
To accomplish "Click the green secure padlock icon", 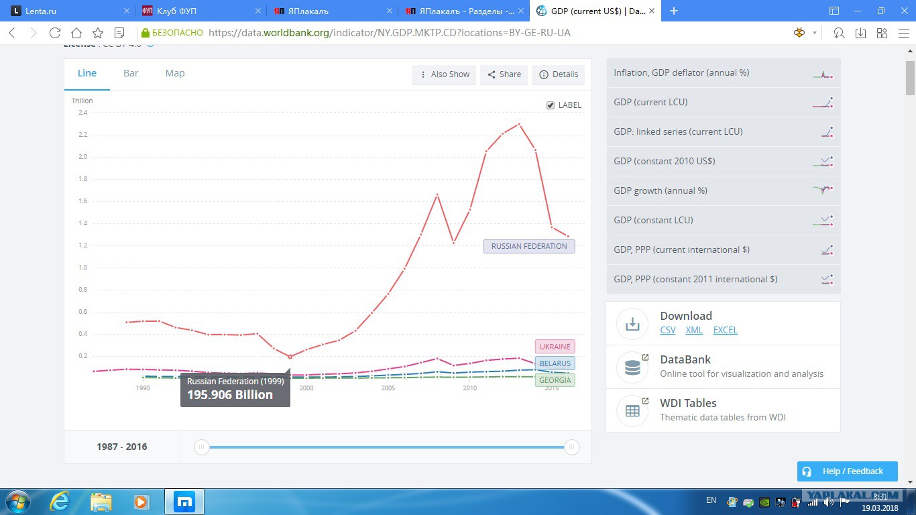I will coord(145,33).
